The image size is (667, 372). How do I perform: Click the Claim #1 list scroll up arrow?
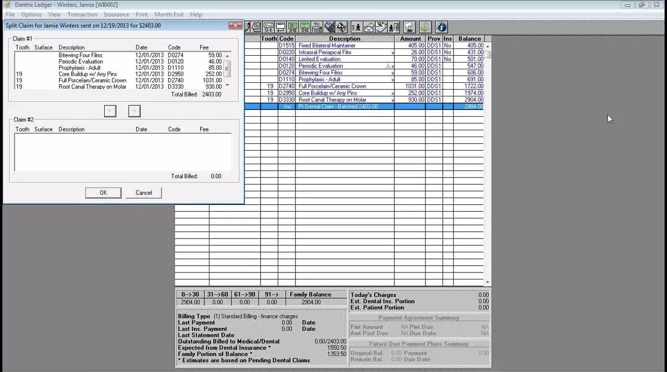click(x=228, y=55)
